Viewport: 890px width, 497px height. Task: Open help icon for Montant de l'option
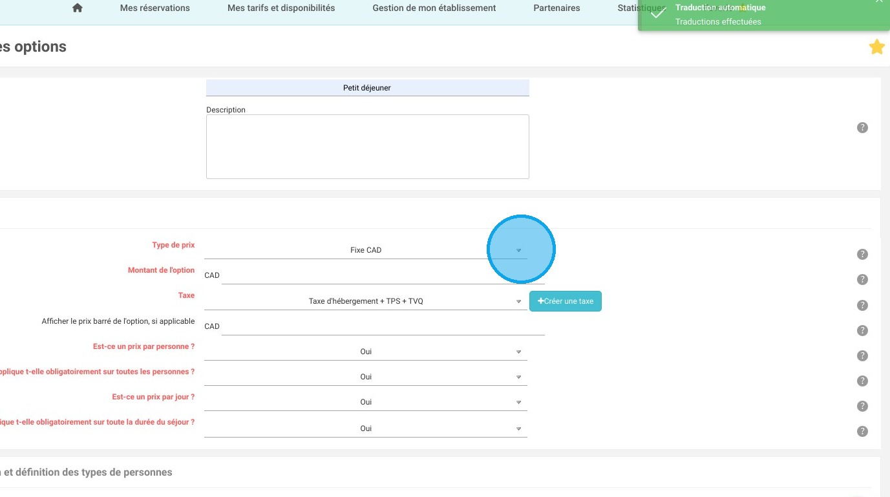click(x=862, y=280)
